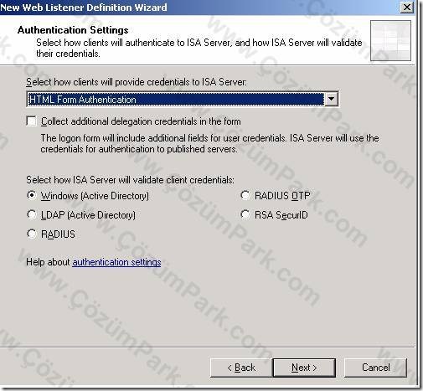
Task: Click the 'Help about' text
Action: (x=48, y=262)
